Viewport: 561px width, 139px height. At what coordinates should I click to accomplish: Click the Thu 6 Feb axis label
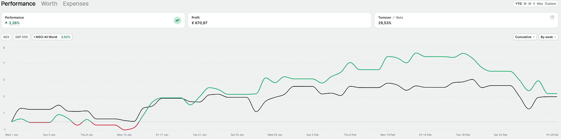[x=350, y=135]
